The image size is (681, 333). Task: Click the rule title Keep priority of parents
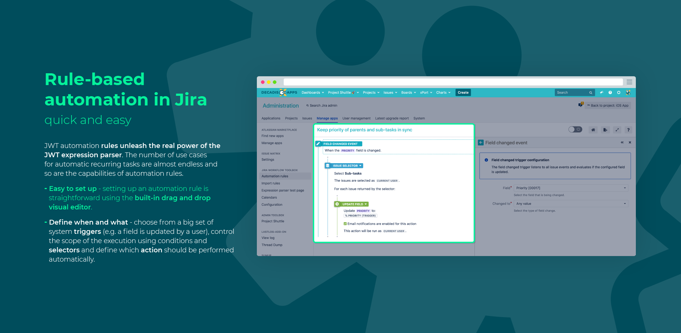click(x=365, y=130)
